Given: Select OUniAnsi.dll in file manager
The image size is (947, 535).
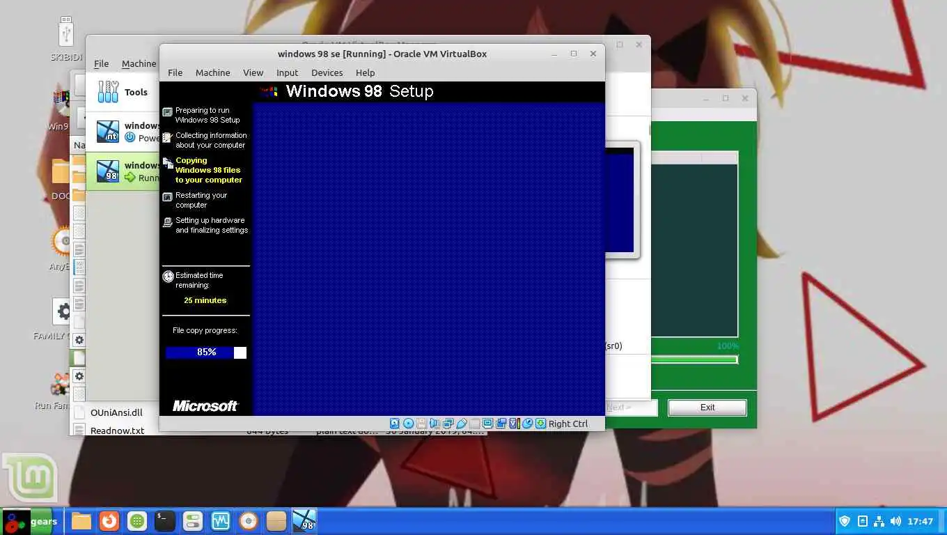Looking at the screenshot, I should [116, 412].
